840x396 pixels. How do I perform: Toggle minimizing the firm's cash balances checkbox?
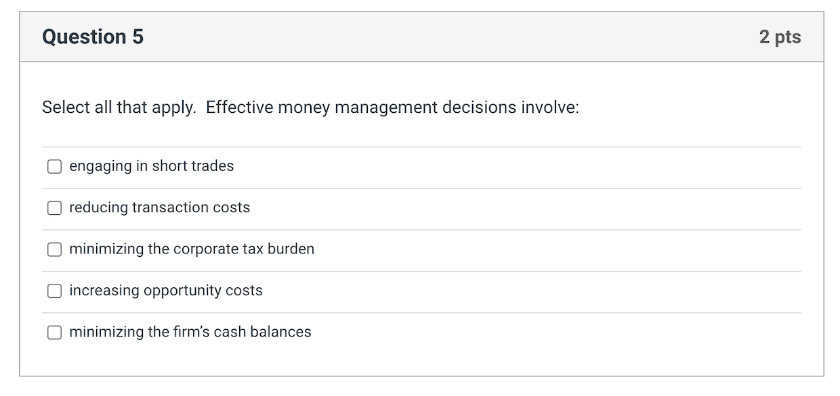[54, 332]
